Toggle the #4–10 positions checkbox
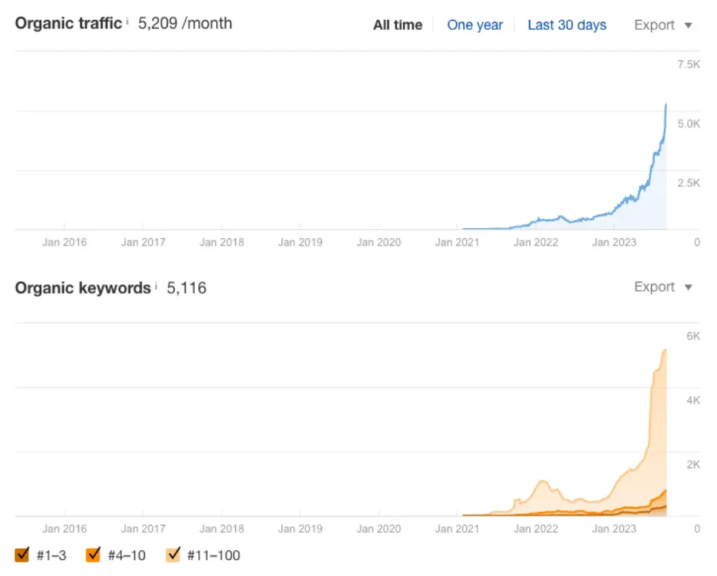This screenshot has width=717, height=576. click(x=92, y=554)
